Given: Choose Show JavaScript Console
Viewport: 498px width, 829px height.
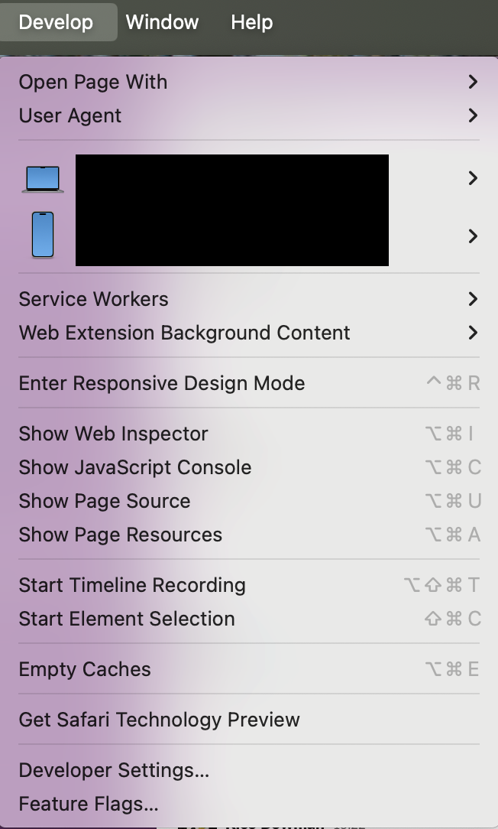Looking at the screenshot, I should point(135,467).
